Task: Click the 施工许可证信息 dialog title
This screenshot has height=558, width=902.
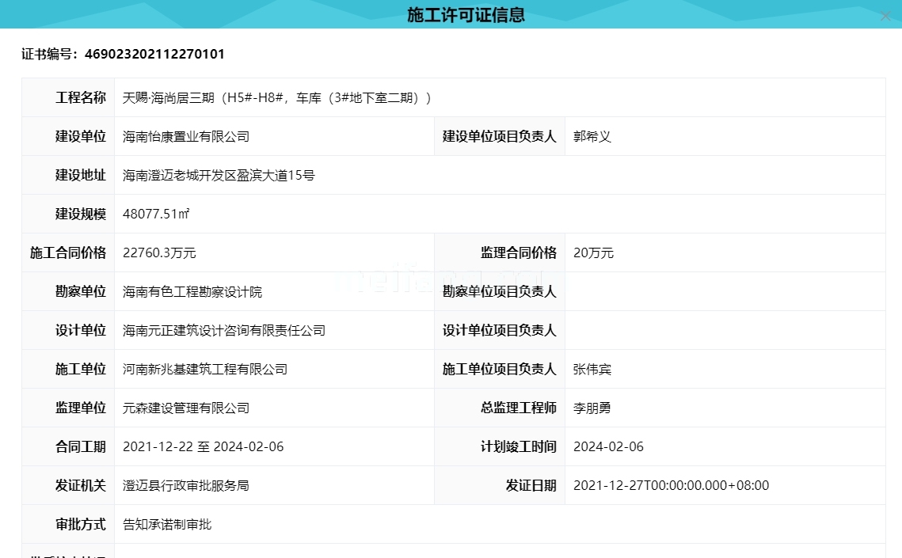Action: pos(466,15)
